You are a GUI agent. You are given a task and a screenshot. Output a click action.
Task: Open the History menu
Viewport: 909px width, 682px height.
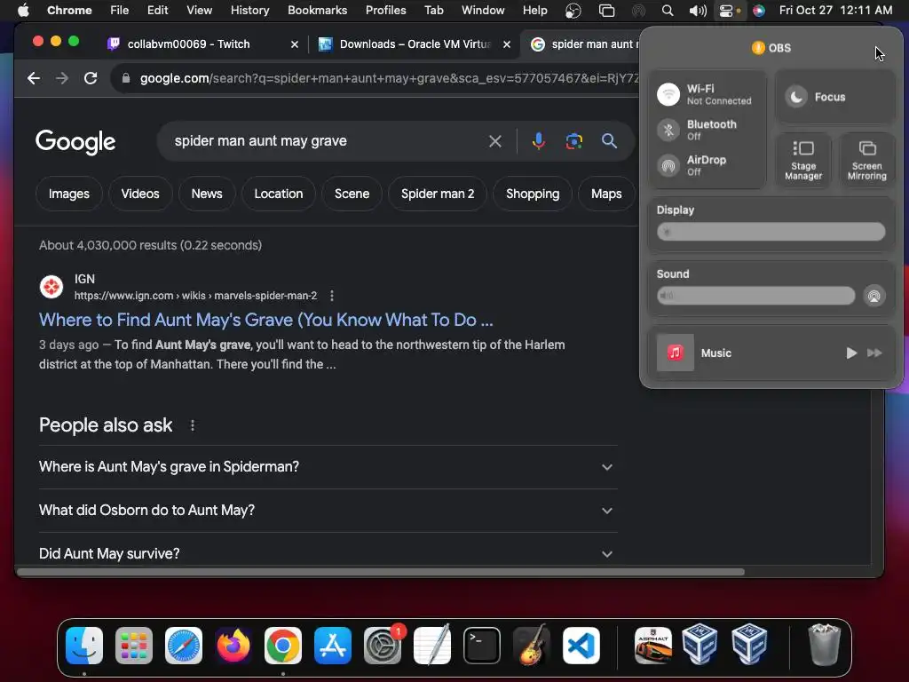(249, 11)
